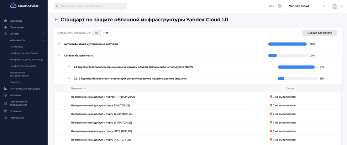Switch the language with RU selector
Viewport: 347px width, 145px height.
coord(271,6)
